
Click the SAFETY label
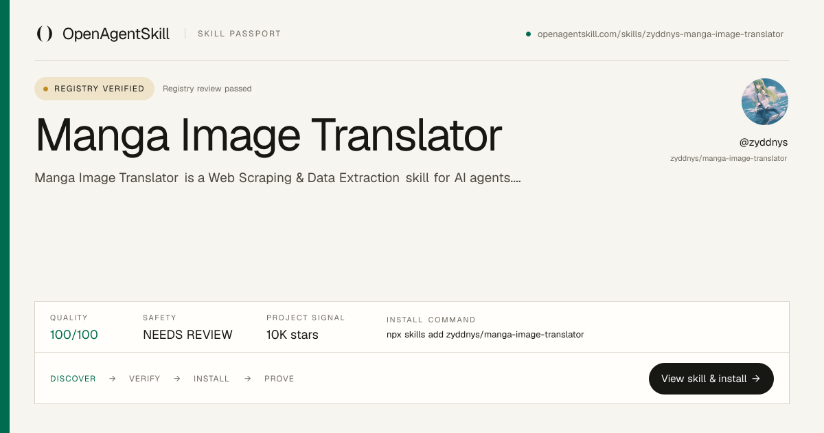[160, 318]
